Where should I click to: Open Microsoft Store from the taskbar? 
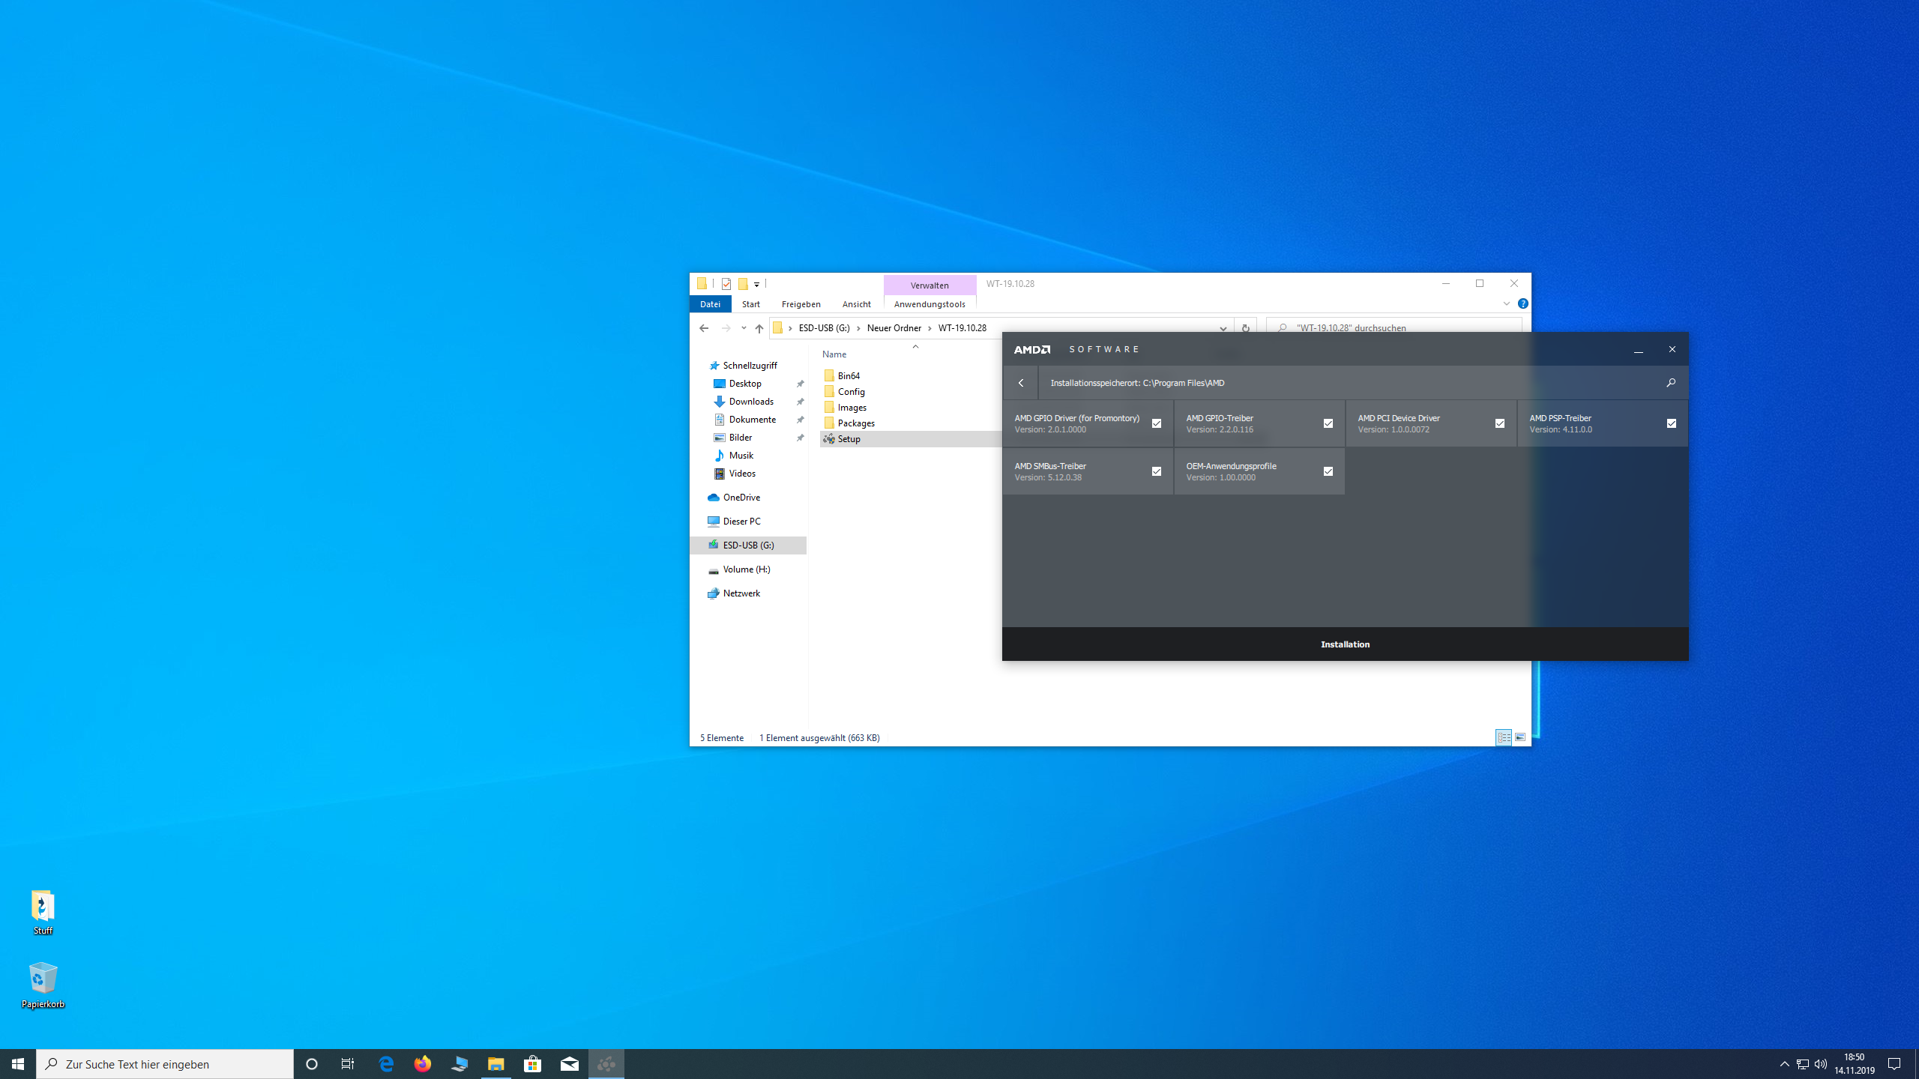coord(532,1064)
